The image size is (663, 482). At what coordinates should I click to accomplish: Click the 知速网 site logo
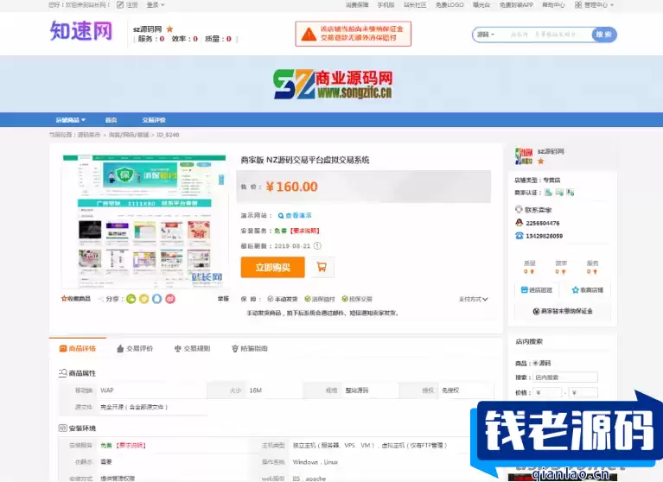(x=81, y=31)
